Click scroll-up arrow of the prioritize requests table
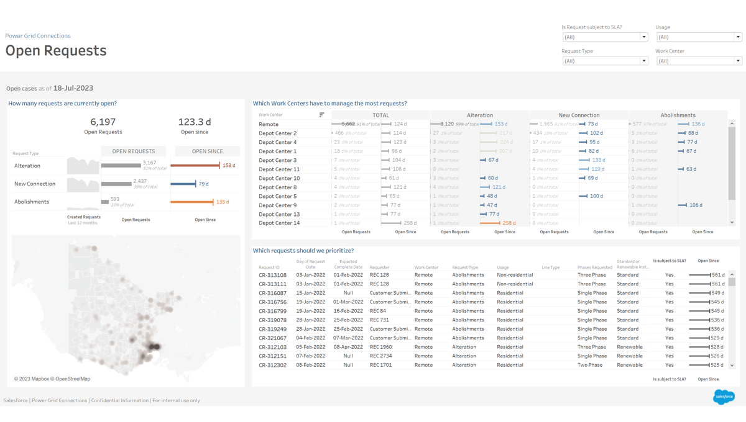 click(732, 274)
